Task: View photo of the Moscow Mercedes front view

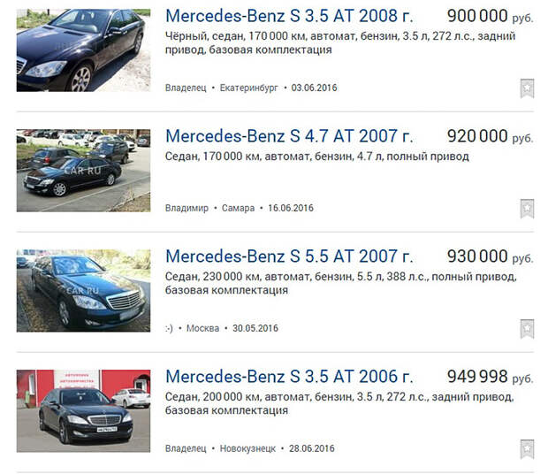Action: tap(84, 291)
